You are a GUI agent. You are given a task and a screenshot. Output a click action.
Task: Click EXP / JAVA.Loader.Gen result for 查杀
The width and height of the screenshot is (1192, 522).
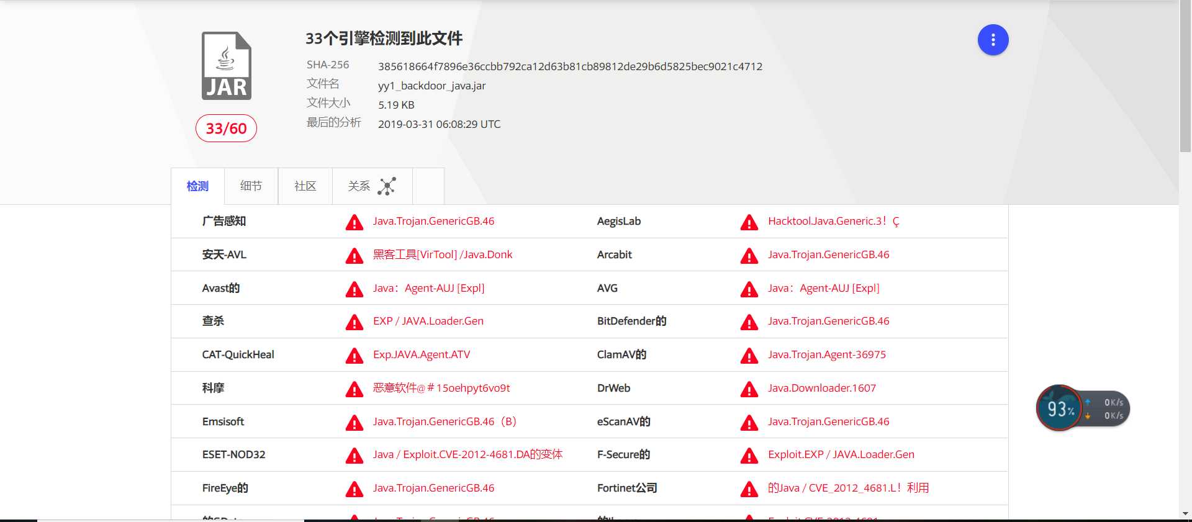pyautogui.click(x=428, y=321)
